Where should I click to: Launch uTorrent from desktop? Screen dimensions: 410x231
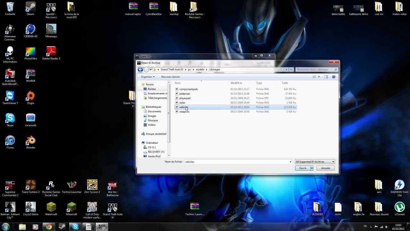pos(399,209)
